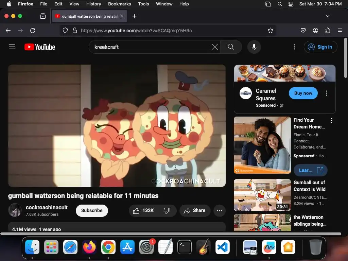Open macOS Control Center

pyautogui.click(x=291, y=4)
